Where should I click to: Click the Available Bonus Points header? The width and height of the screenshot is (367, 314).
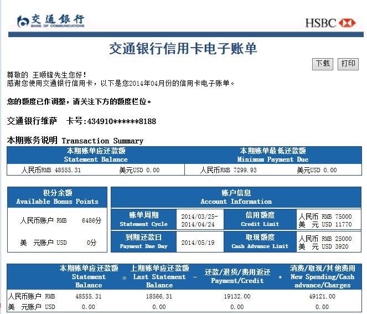tap(58, 197)
